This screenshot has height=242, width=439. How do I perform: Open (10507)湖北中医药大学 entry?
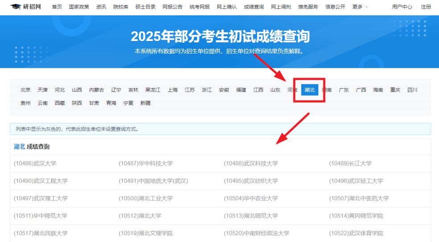pyautogui.click(x=359, y=198)
